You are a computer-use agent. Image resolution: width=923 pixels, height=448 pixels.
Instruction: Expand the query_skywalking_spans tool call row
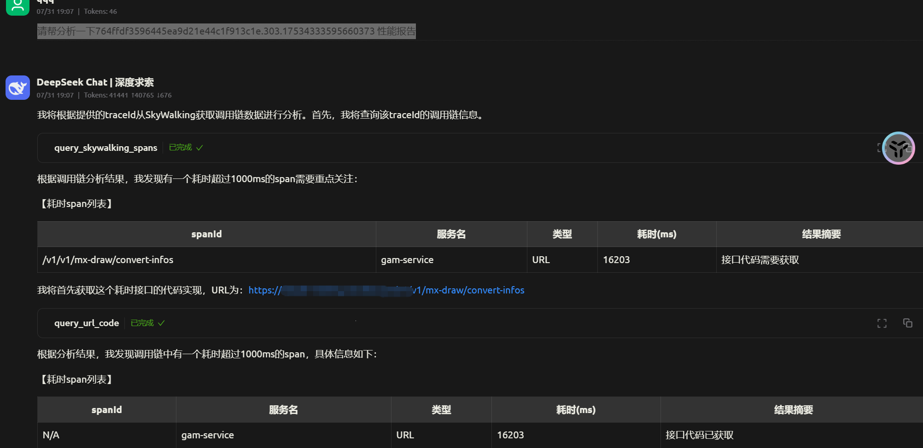(480, 148)
